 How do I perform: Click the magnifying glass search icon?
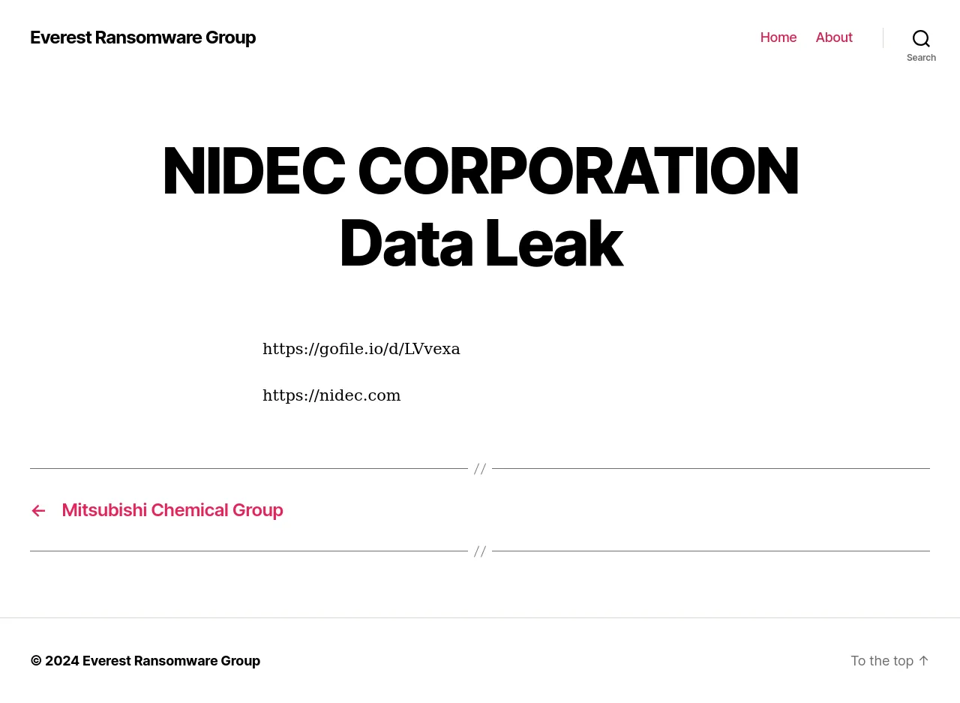921,38
